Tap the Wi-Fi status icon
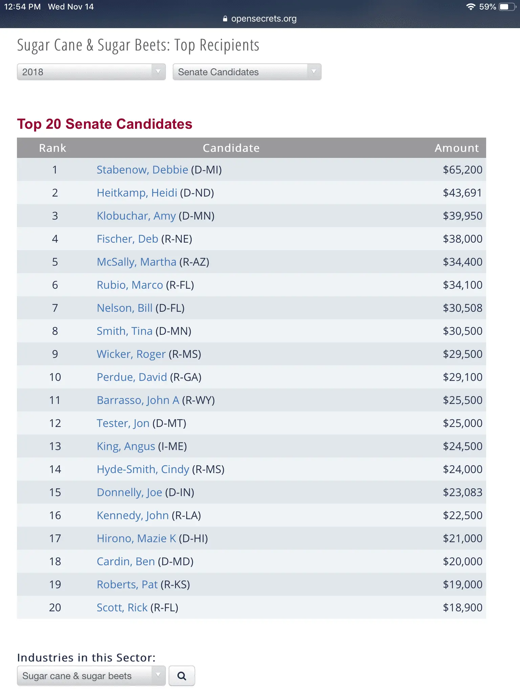The width and height of the screenshot is (520, 694). (471, 7)
